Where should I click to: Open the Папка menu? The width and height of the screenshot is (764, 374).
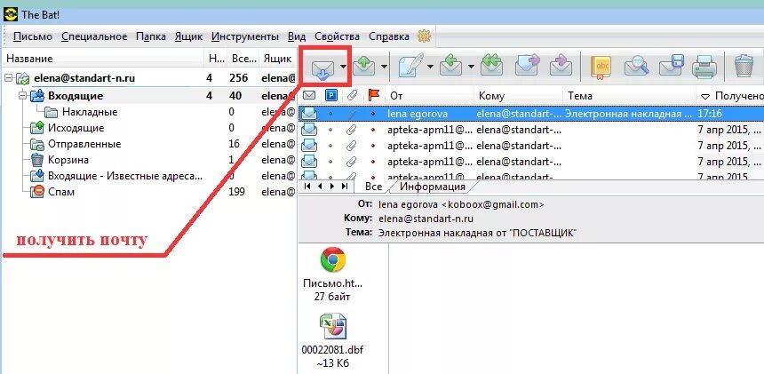tap(150, 36)
